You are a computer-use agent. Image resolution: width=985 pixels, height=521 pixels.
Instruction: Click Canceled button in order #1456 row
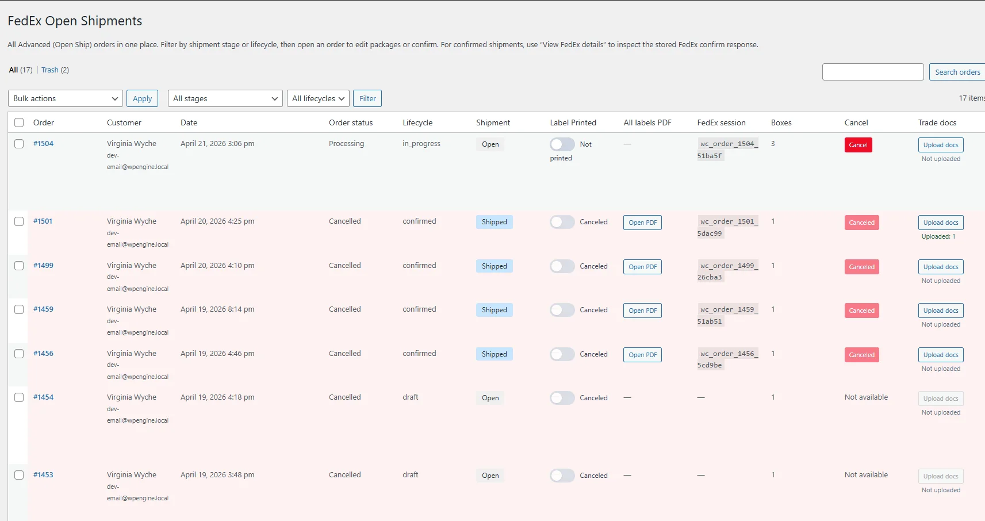point(862,355)
